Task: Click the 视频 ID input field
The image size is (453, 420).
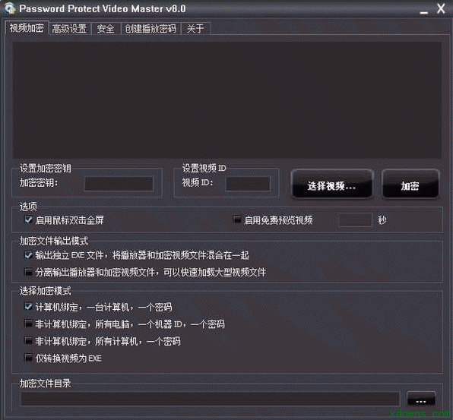Action: pyautogui.click(x=248, y=184)
